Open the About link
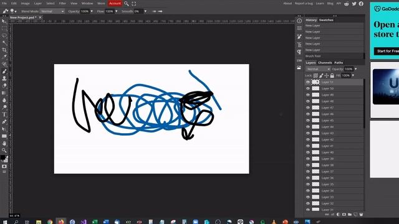Image resolution: width=399 pixels, height=224 pixels. pos(287,4)
